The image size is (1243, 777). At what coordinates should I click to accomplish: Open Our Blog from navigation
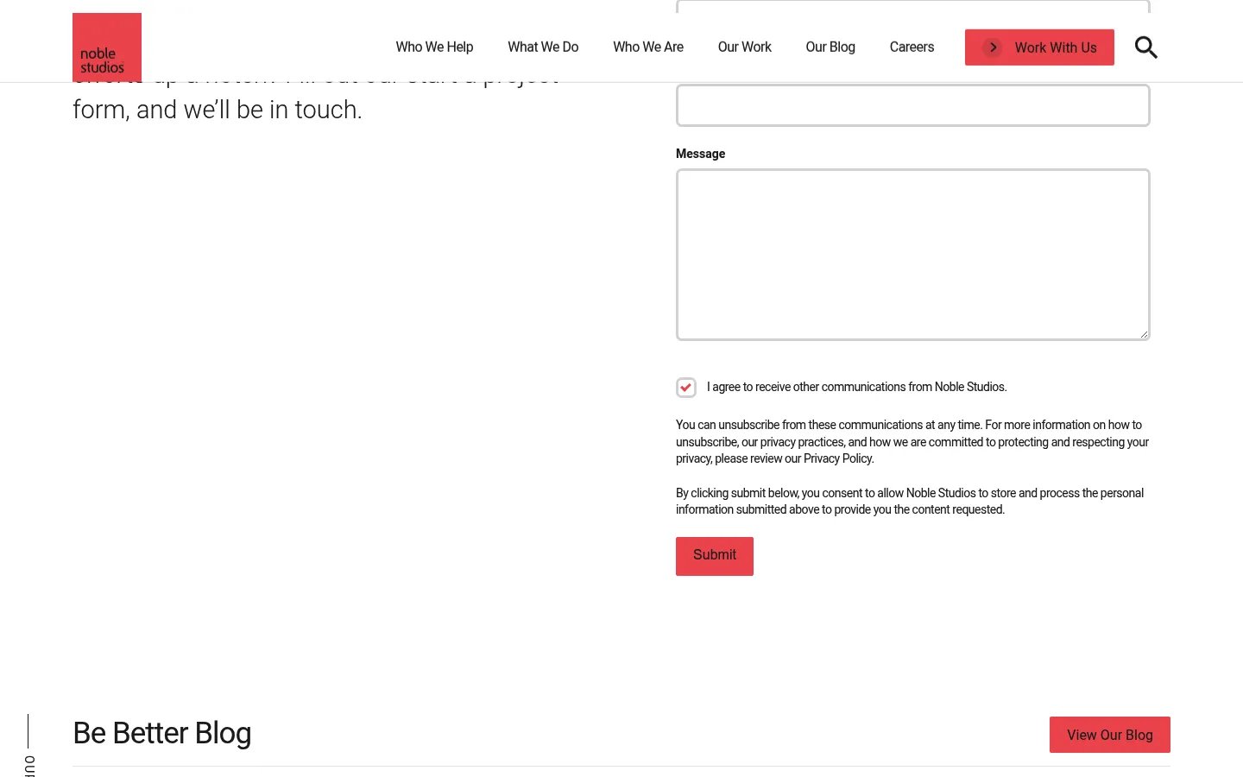pos(830,47)
